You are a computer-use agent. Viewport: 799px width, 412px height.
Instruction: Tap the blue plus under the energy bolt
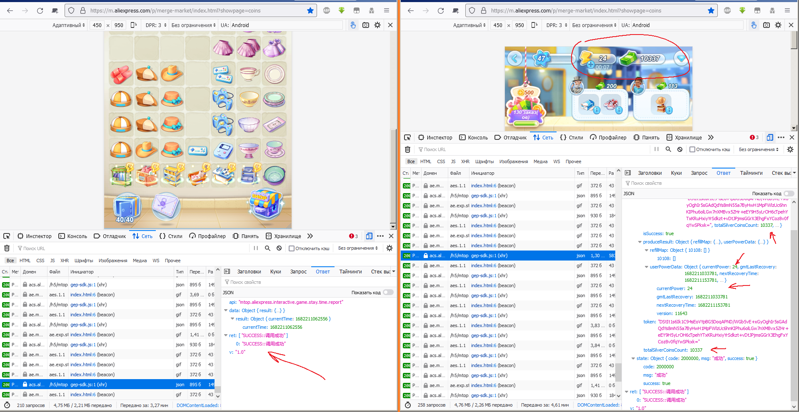click(x=591, y=65)
